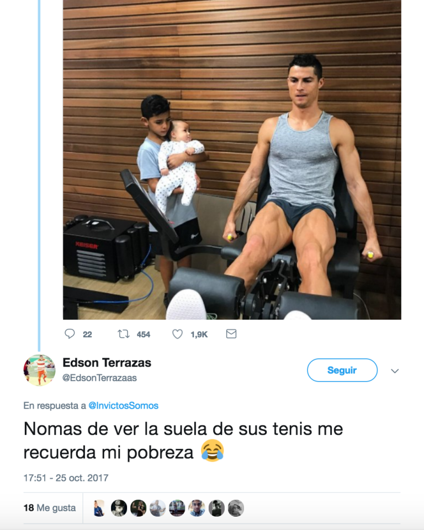Click the envelope direct message icon

tap(231, 334)
